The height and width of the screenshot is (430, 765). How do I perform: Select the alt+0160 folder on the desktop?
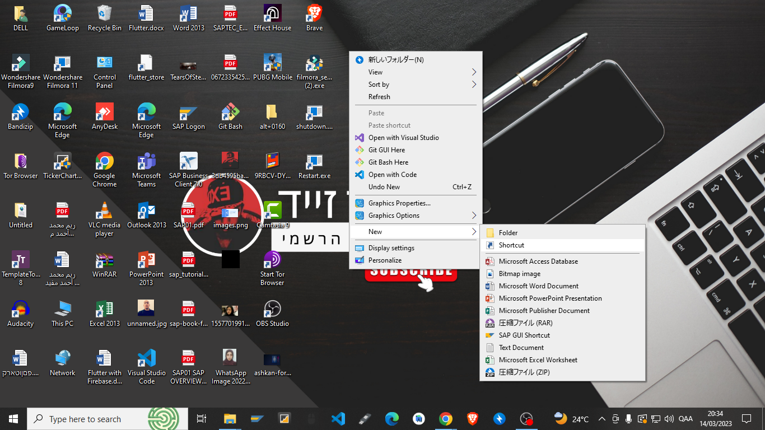pyautogui.click(x=272, y=116)
